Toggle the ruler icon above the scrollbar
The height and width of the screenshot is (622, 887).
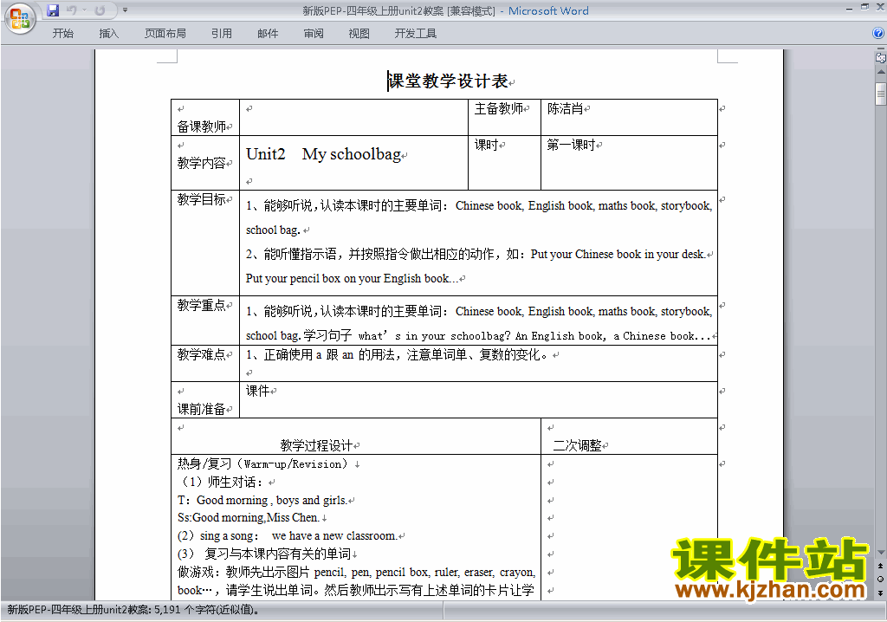tap(881, 57)
